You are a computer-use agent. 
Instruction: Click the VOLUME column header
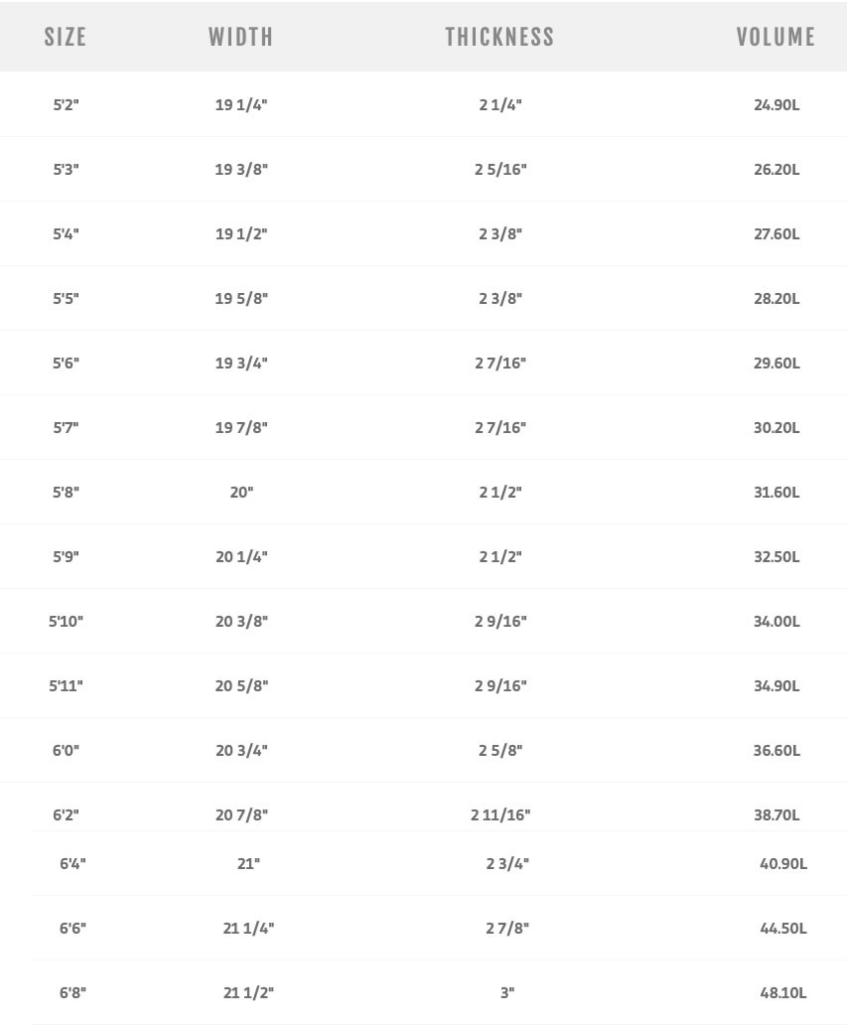click(x=776, y=38)
